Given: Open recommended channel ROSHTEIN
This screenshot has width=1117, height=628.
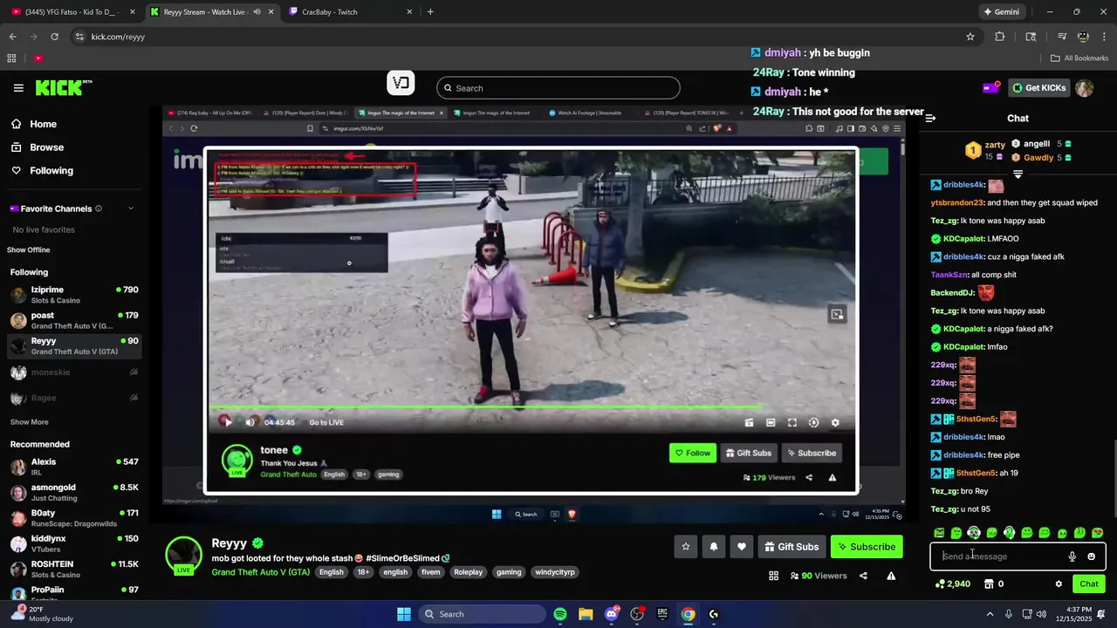Looking at the screenshot, I should pos(74,570).
